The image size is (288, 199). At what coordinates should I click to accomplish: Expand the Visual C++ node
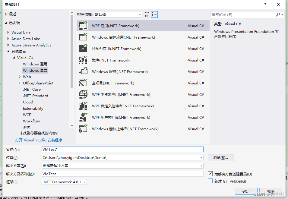(x=8, y=32)
